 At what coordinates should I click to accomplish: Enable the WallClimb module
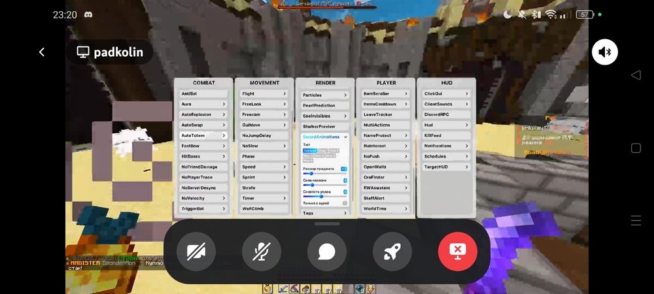[x=264, y=208]
